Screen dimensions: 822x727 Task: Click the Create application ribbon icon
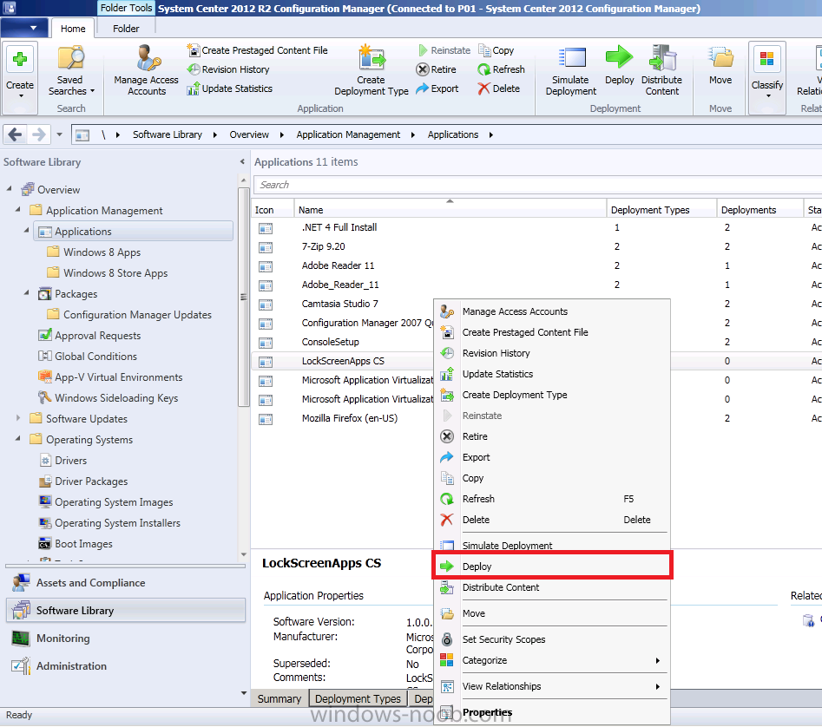pyautogui.click(x=20, y=76)
